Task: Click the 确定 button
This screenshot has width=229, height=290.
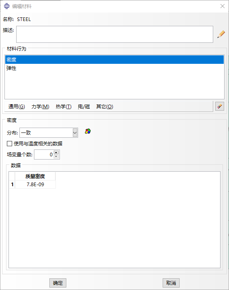Action: coord(58,283)
